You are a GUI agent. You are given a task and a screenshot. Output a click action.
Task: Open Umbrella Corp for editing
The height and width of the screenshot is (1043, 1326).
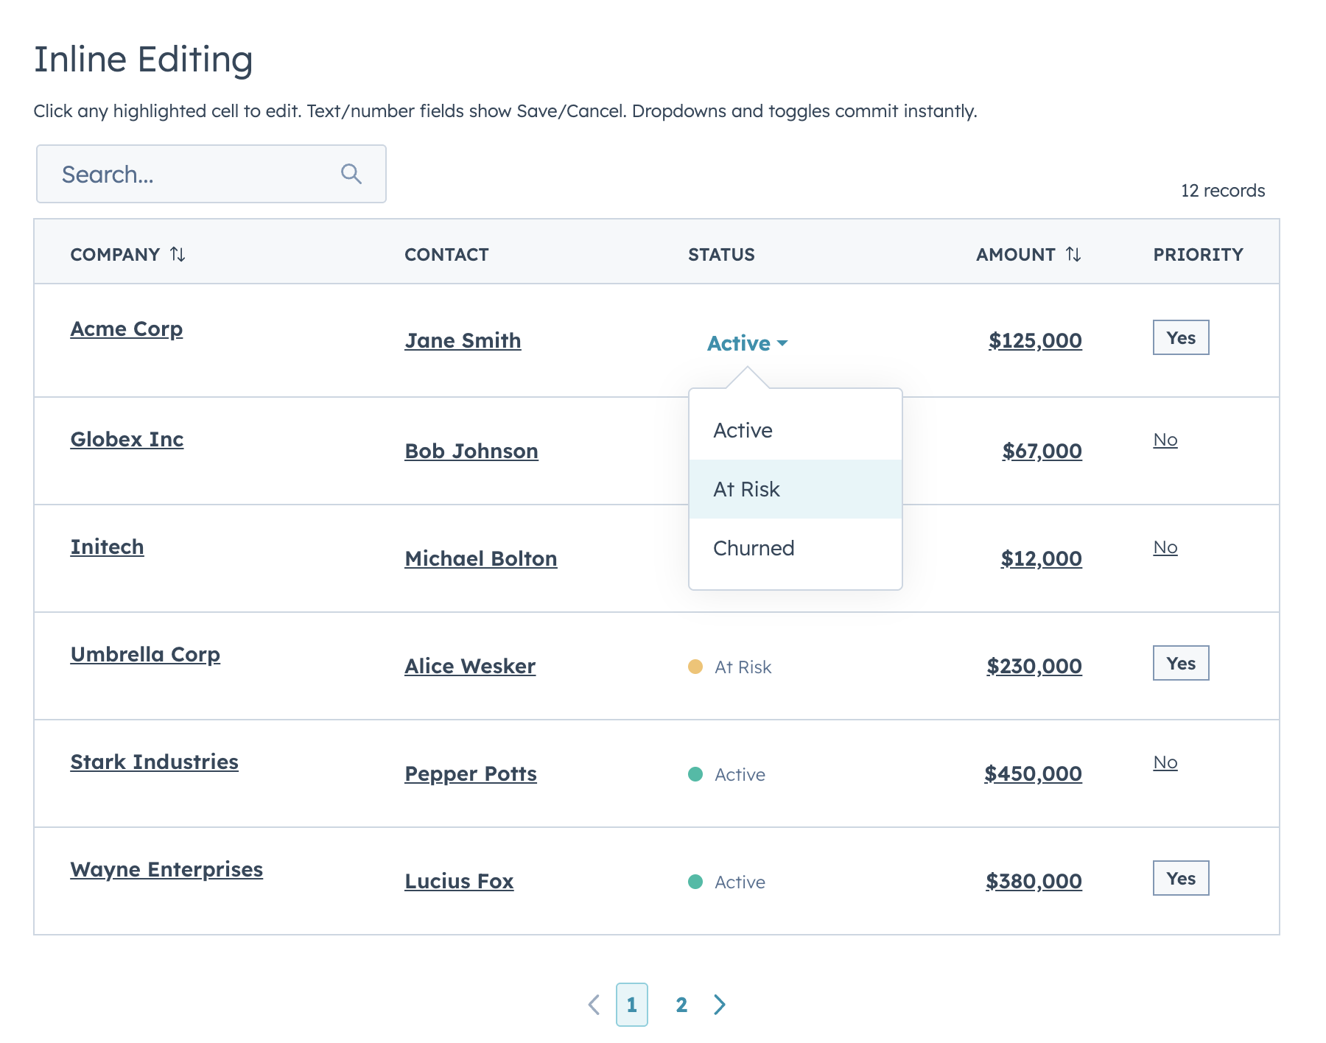145,654
